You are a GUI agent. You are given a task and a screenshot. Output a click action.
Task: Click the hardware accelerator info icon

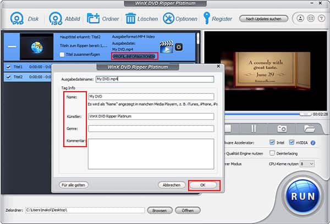(x=313, y=143)
